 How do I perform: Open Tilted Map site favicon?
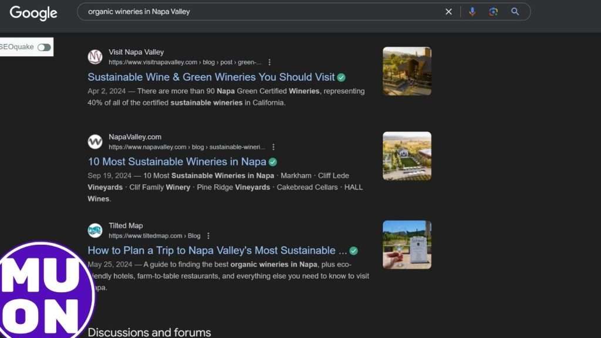point(95,230)
